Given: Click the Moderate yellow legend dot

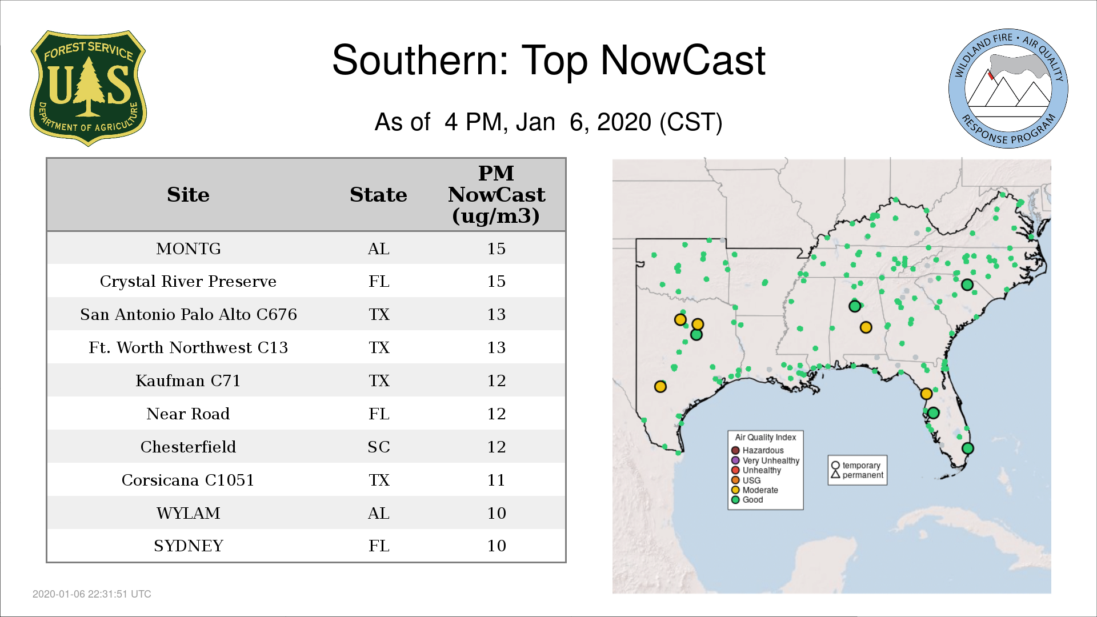Looking at the screenshot, I should pyautogui.click(x=735, y=490).
